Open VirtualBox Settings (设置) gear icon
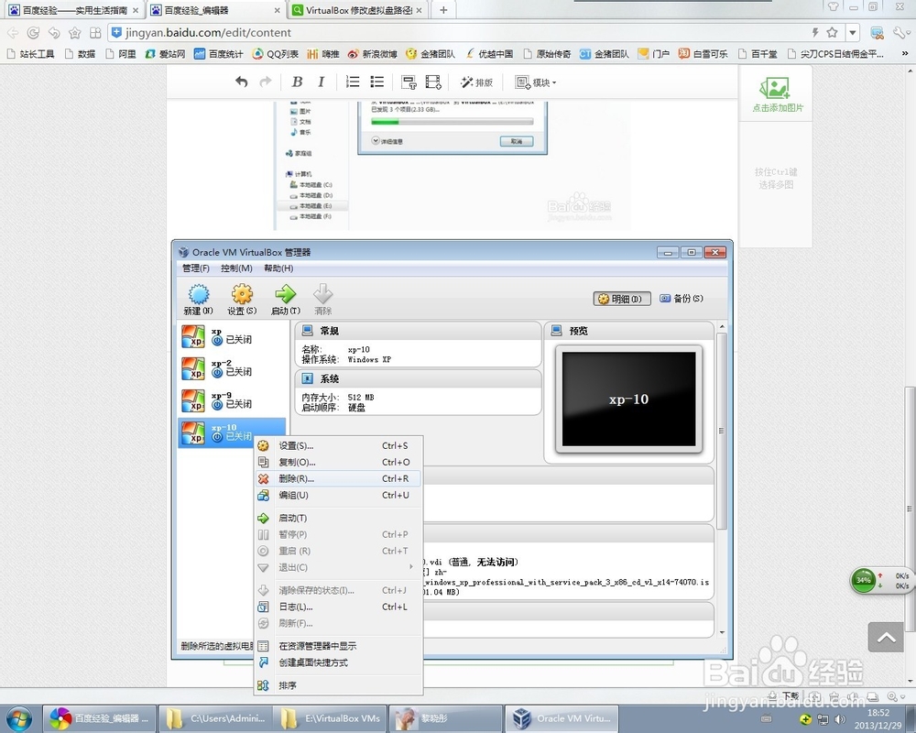 242,295
